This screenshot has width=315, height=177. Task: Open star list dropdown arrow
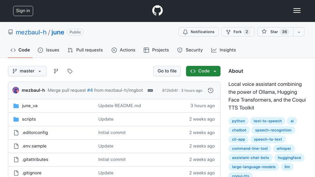(299, 32)
